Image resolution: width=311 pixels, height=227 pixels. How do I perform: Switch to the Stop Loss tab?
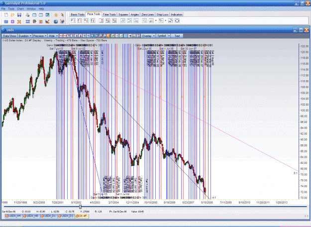pos(162,14)
